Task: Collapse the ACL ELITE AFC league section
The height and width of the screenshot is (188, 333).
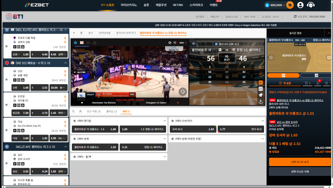Action: 65,30
